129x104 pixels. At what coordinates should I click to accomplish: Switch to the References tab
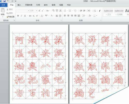coord(38,5)
